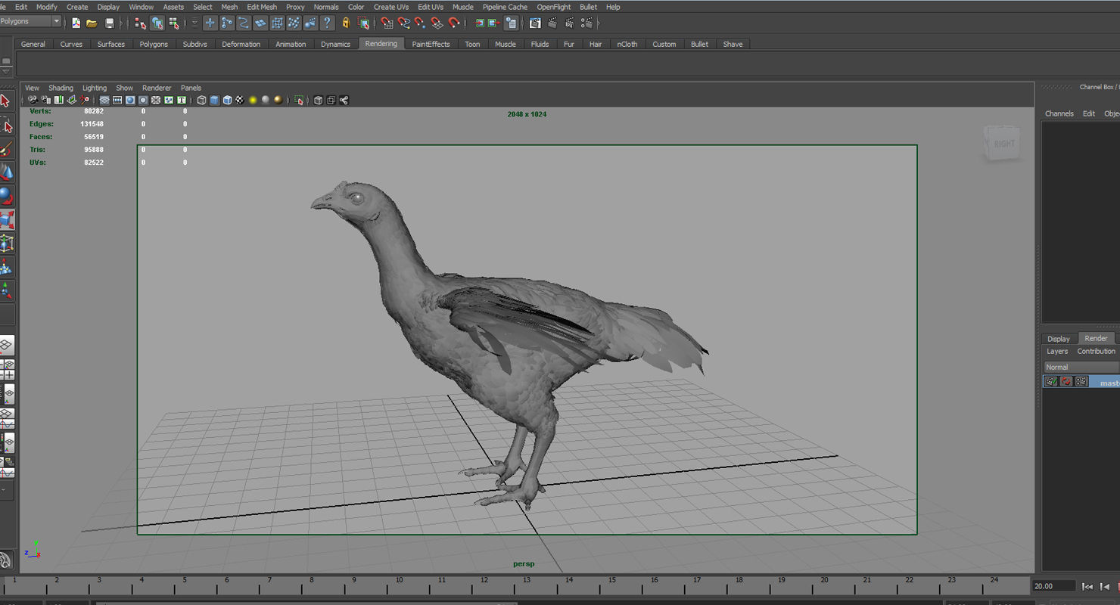
Task: Toggle the surfaces selection mask
Action: click(x=260, y=23)
